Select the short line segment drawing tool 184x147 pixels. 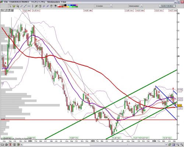pyautogui.click(x=21, y=6)
